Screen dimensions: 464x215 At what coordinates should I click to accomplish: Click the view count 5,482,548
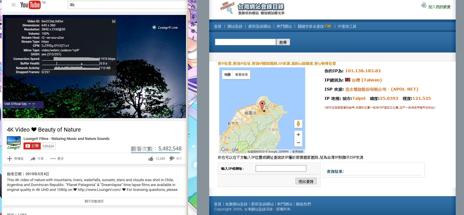170,149
